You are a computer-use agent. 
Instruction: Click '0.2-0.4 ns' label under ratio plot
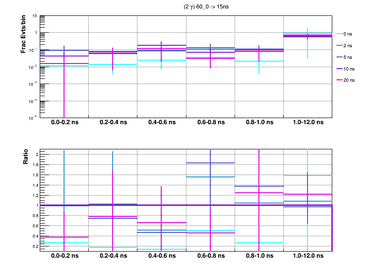[112, 256]
